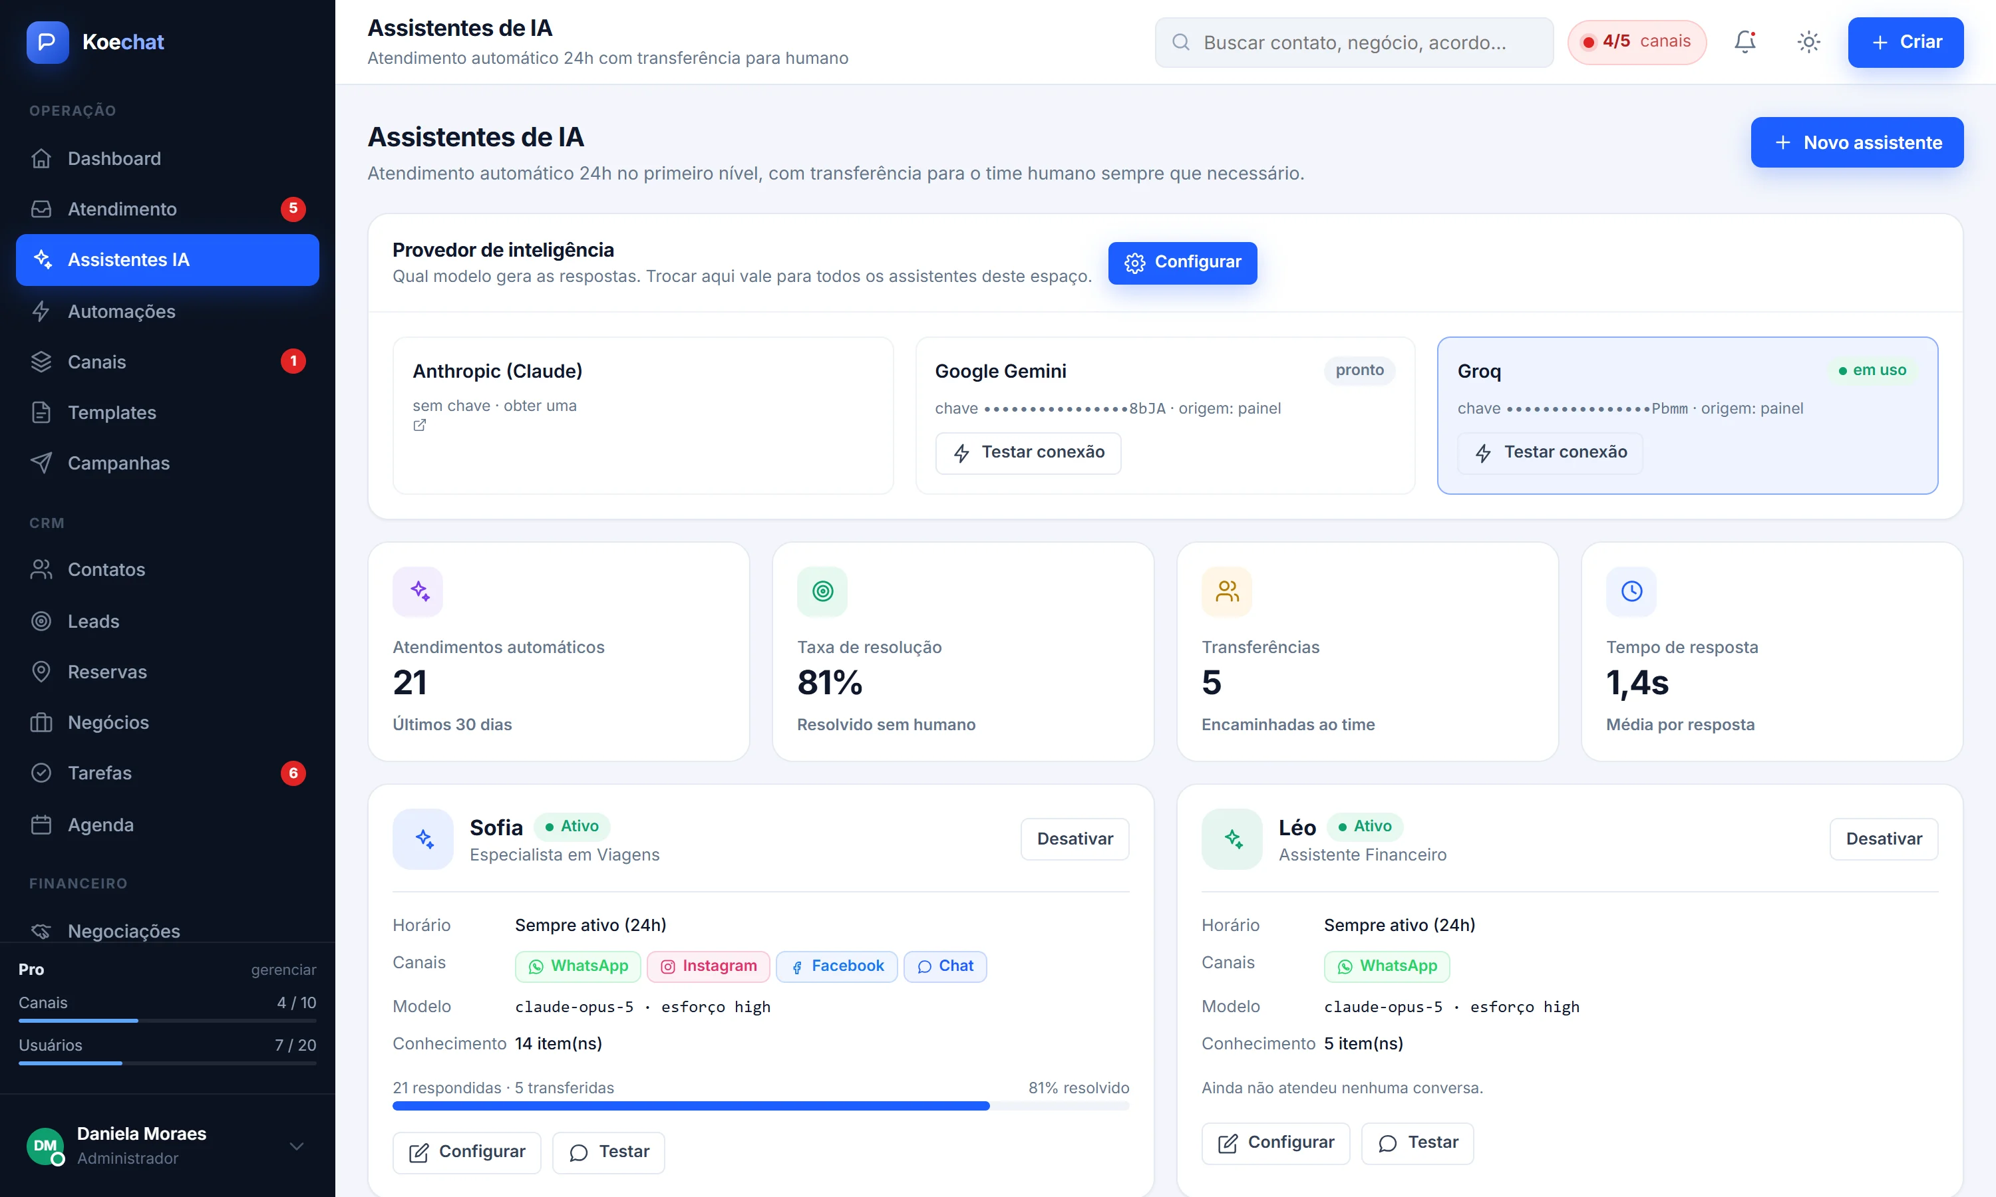Open external link icon under Anthropic

pyautogui.click(x=420, y=425)
